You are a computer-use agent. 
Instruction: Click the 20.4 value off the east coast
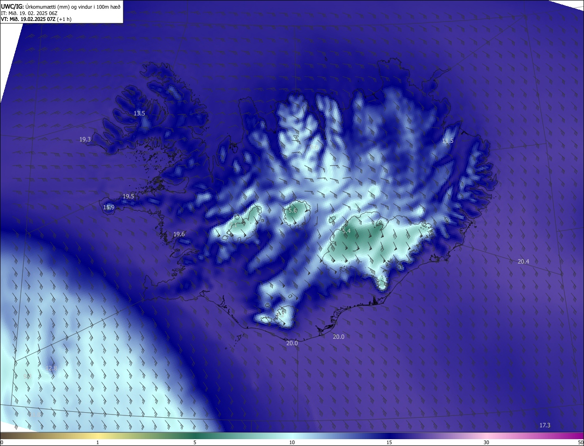pyautogui.click(x=523, y=262)
